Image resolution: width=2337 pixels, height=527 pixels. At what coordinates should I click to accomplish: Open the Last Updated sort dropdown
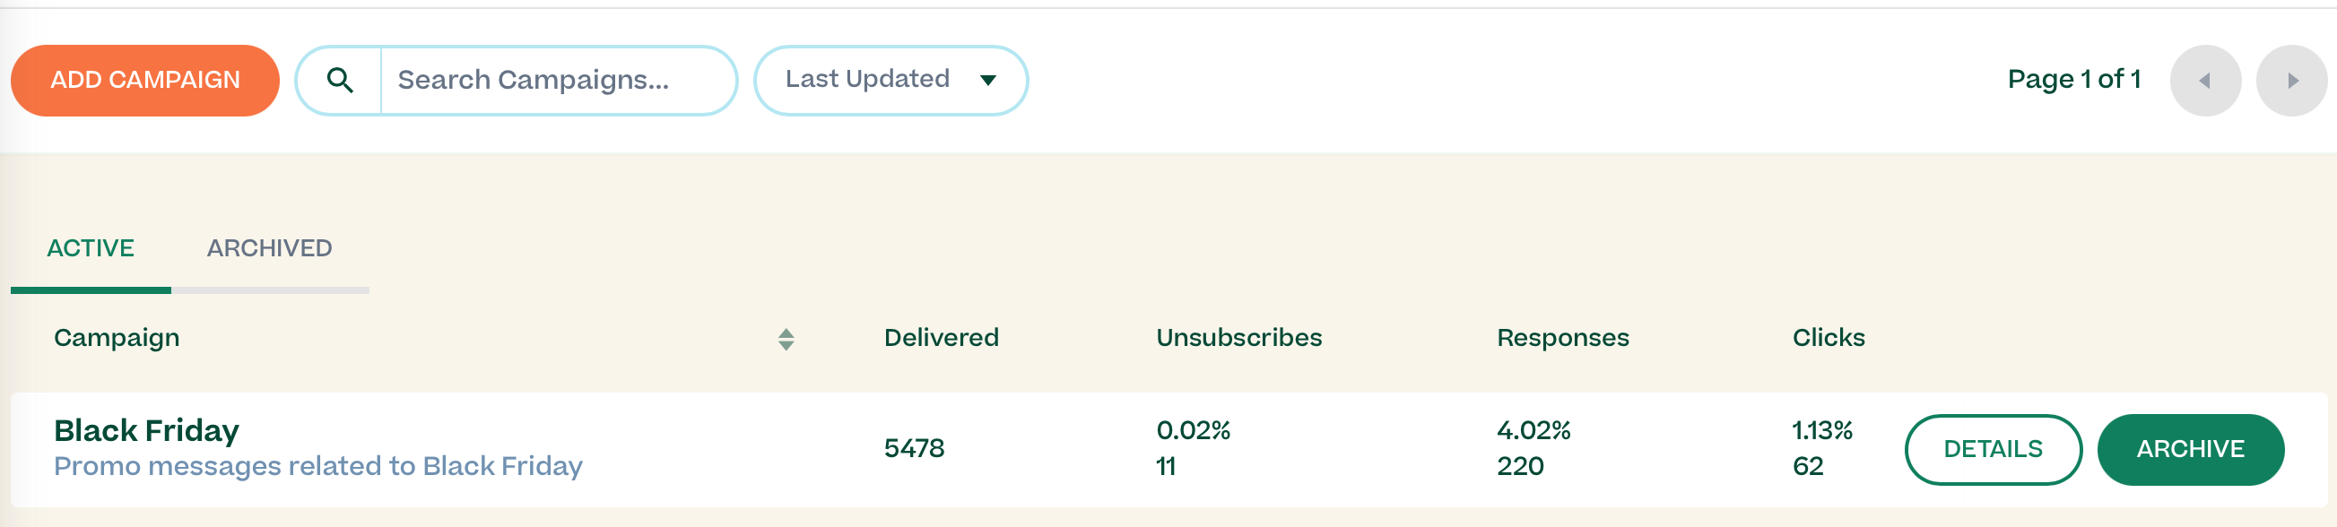(x=890, y=81)
